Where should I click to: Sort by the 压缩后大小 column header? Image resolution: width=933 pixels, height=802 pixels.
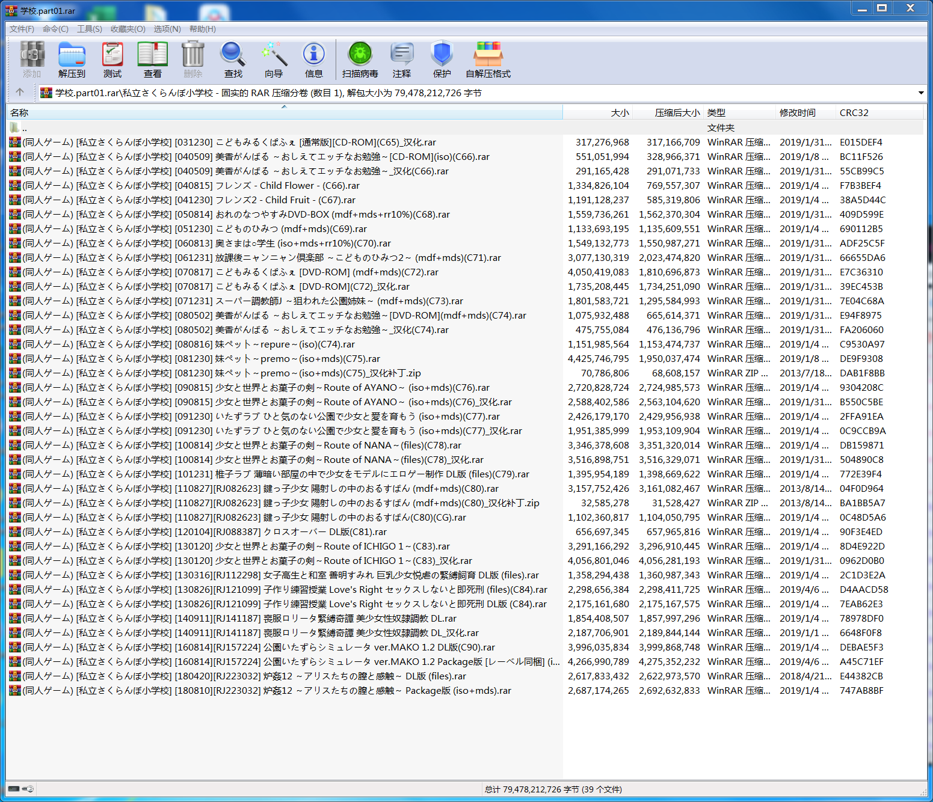[x=668, y=112]
